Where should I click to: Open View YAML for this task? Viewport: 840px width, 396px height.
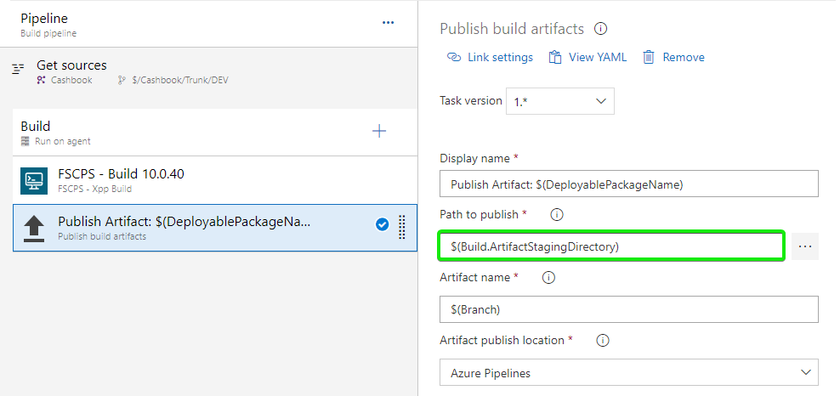point(587,58)
